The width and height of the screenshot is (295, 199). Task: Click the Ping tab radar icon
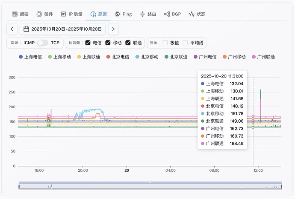118,14
